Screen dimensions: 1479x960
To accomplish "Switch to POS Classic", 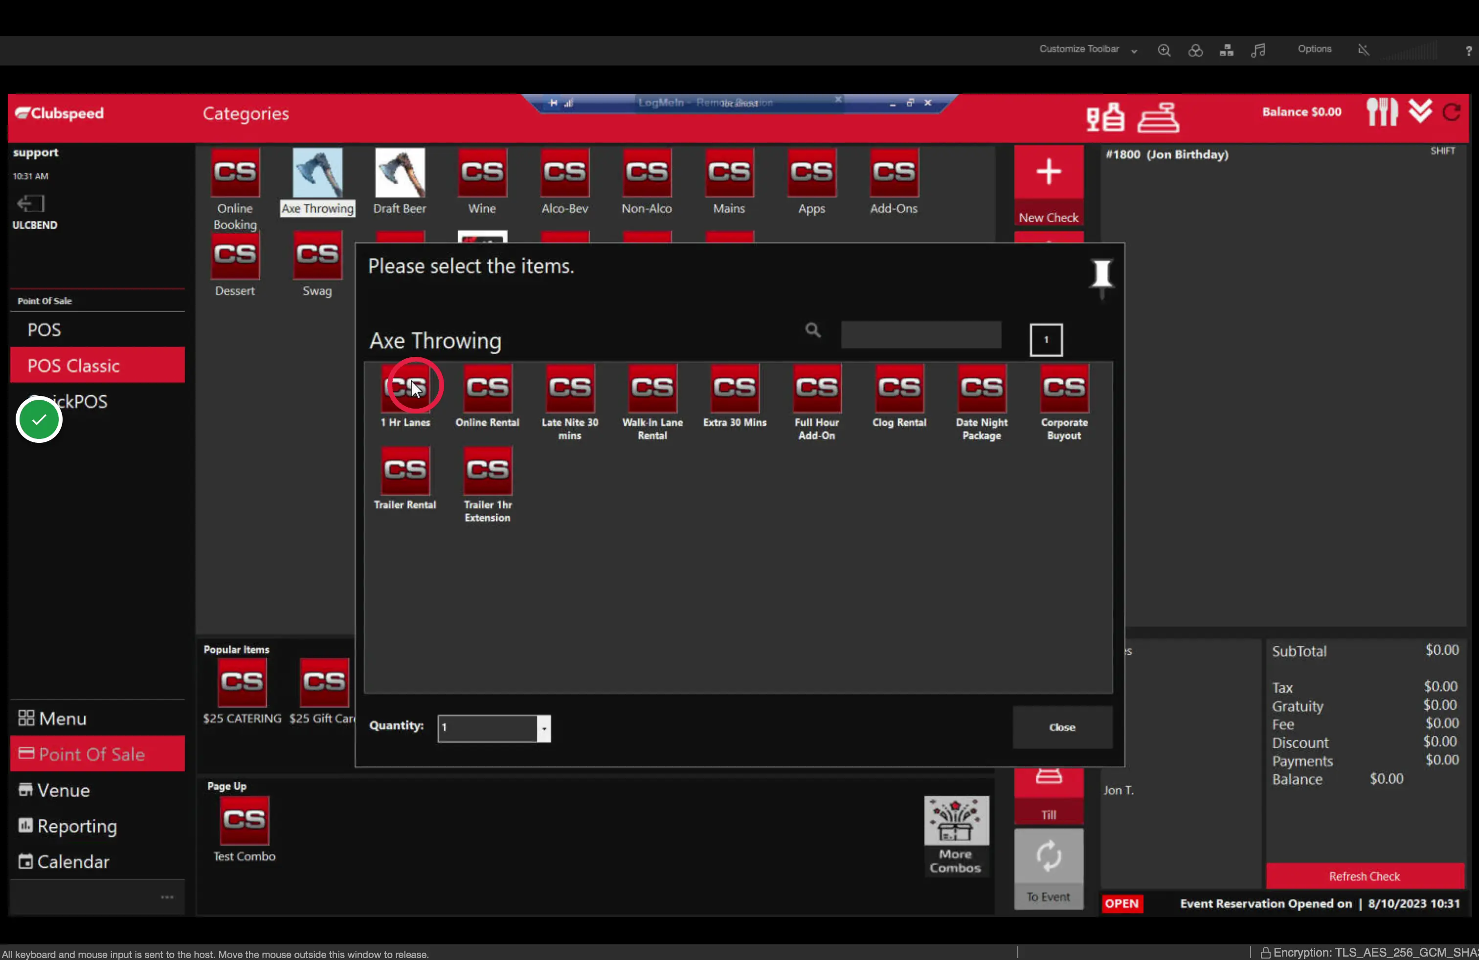I will coord(97,365).
